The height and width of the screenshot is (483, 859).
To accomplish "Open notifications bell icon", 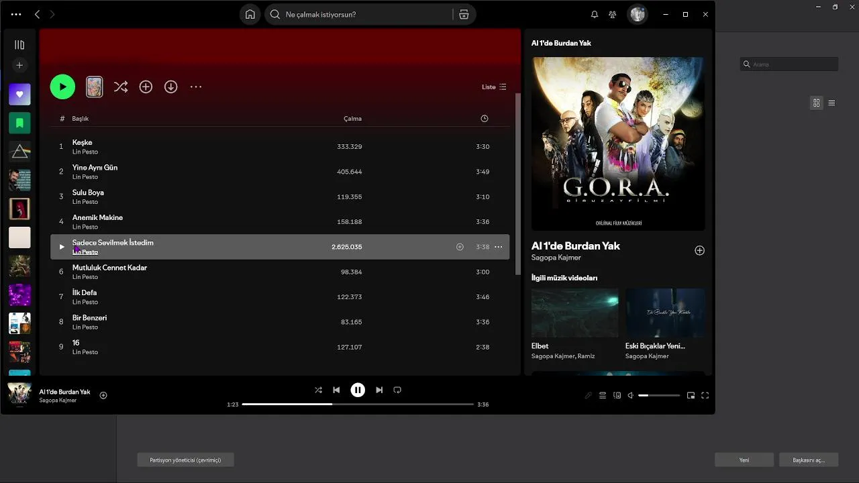I will [594, 14].
